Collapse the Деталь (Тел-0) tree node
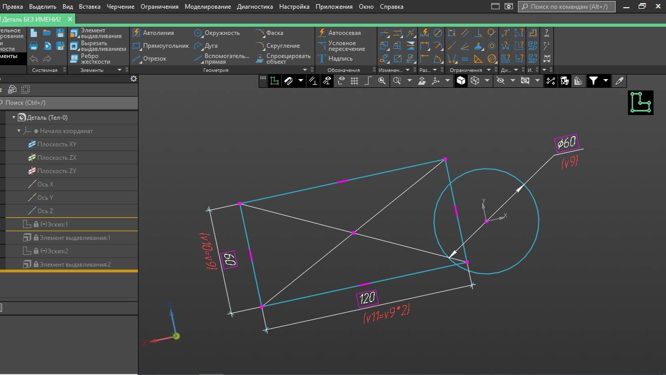The image size is (666, 375). pyautogui.click(x=14, y=118)
